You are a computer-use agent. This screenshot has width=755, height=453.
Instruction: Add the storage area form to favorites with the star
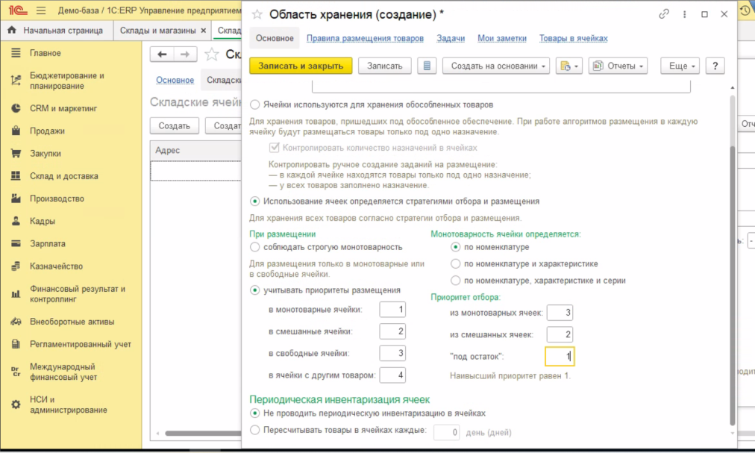(x=257, y=14)
